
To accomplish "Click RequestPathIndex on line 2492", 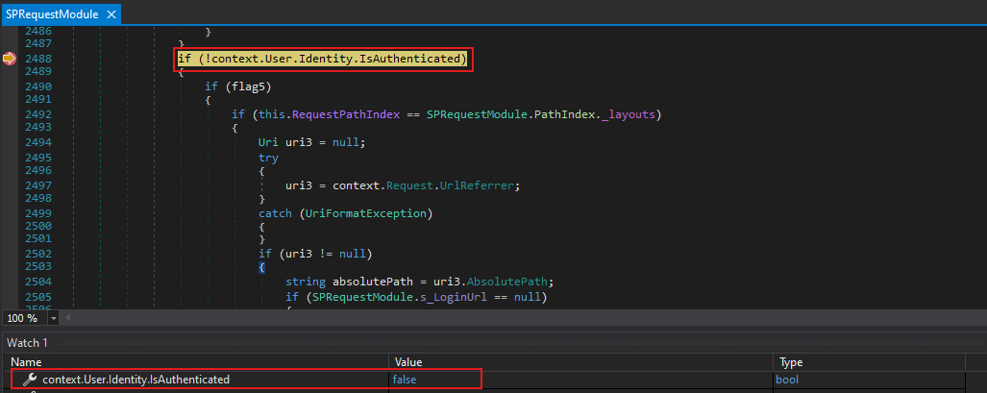I will [346, 114].
